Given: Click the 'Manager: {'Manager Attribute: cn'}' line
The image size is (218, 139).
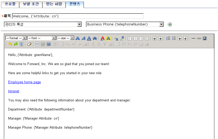Looking at the screenshot, I should 34,119.
